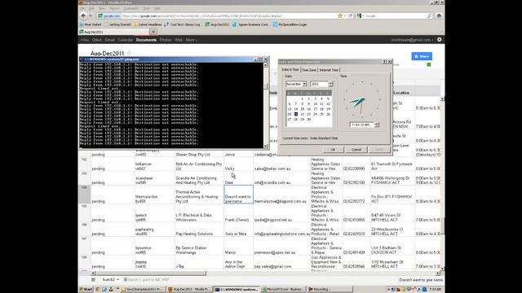Switch to the Time Zone tab
The width and height of the screenshot is (522, 293).
pyautogui.click(x=309, y=70)
